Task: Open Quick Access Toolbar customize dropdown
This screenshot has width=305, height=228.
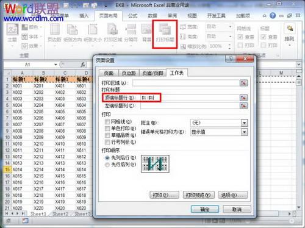Action: click(x=106, y=6)
